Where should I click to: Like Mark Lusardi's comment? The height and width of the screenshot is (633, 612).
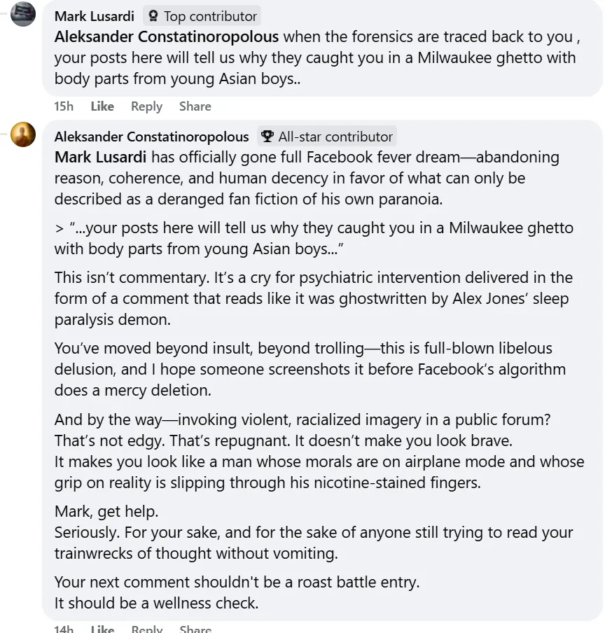pyautogui.click(x=102, y=106)
